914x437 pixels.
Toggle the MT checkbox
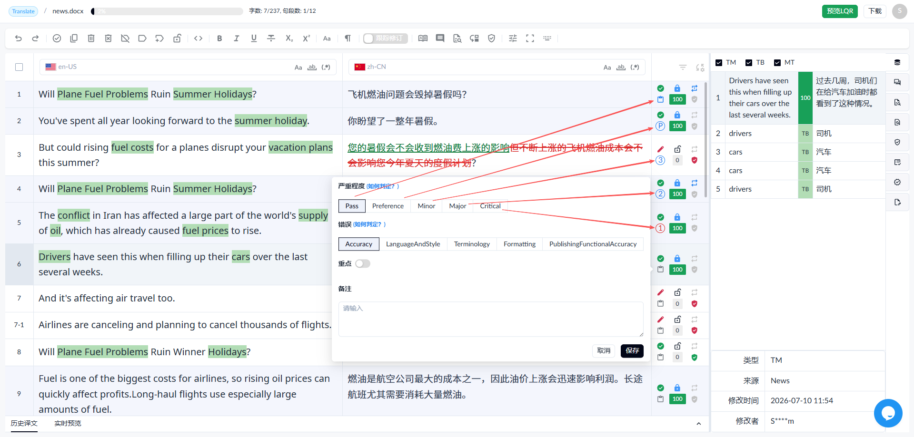[777, 63]
